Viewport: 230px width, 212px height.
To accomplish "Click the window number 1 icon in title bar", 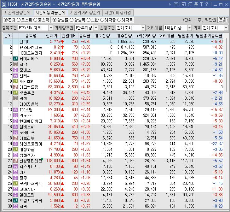I will click(4, 4).
